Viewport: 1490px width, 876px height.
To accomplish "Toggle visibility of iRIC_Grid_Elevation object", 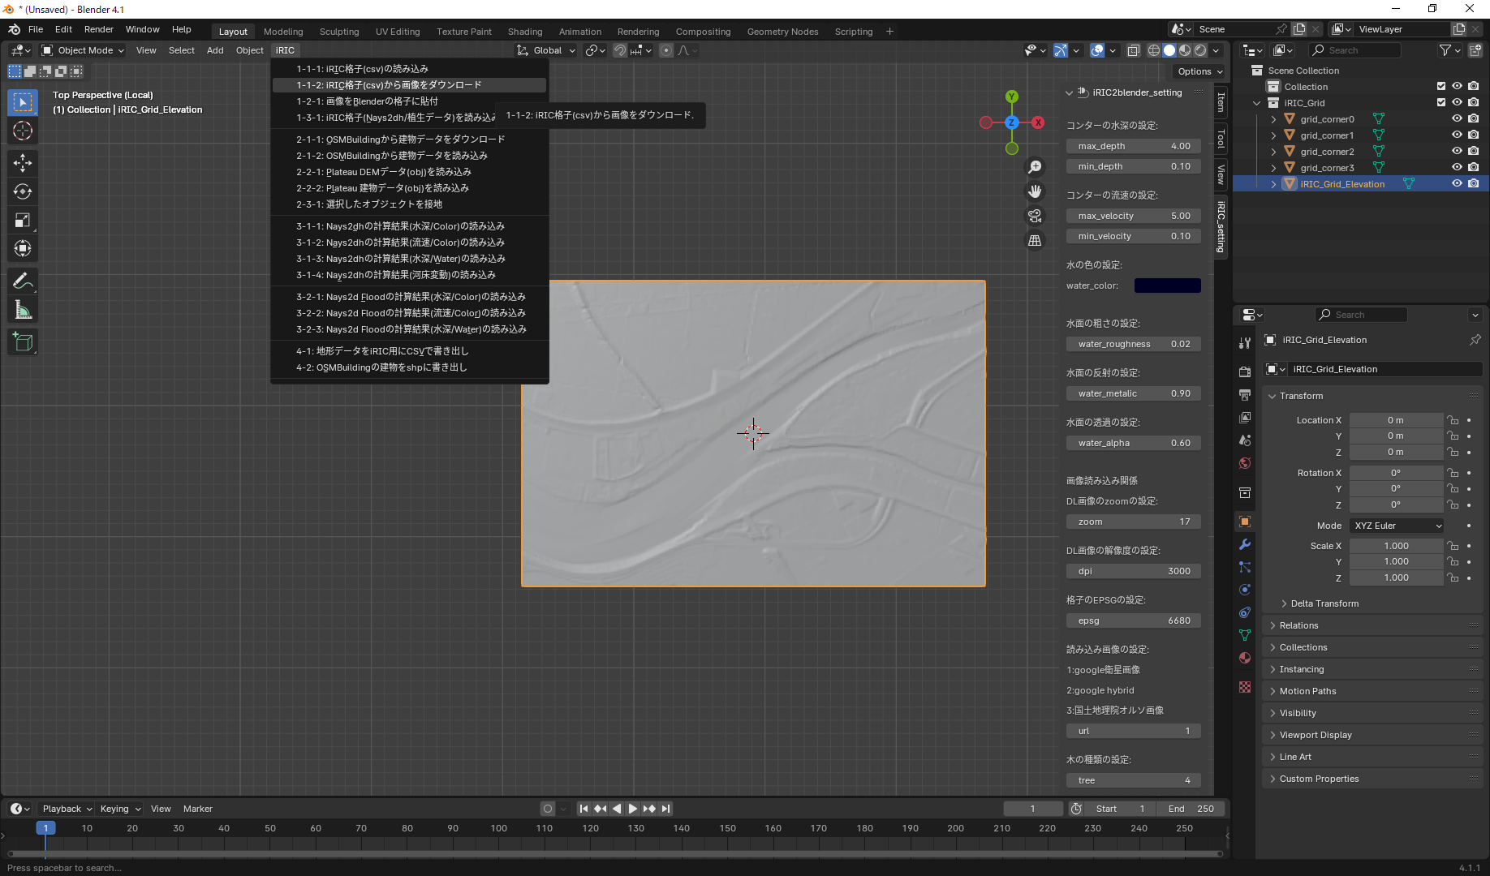I will [1457, 184].
